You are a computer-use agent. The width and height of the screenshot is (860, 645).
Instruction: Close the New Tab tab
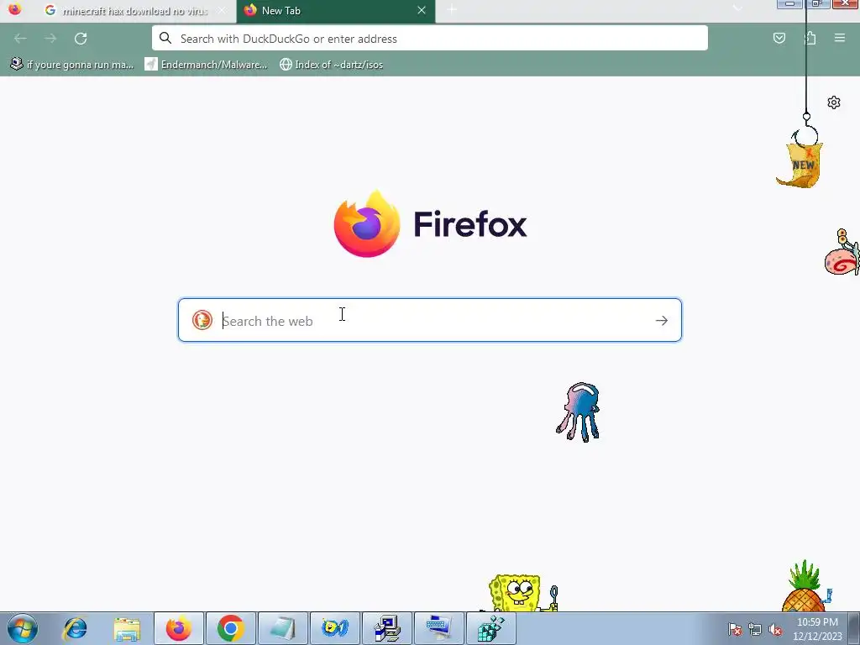(x=422, y=10)
